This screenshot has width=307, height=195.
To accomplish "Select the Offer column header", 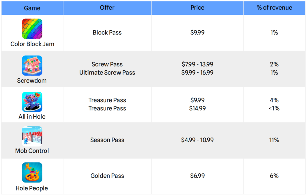I will tap(107, 8).
